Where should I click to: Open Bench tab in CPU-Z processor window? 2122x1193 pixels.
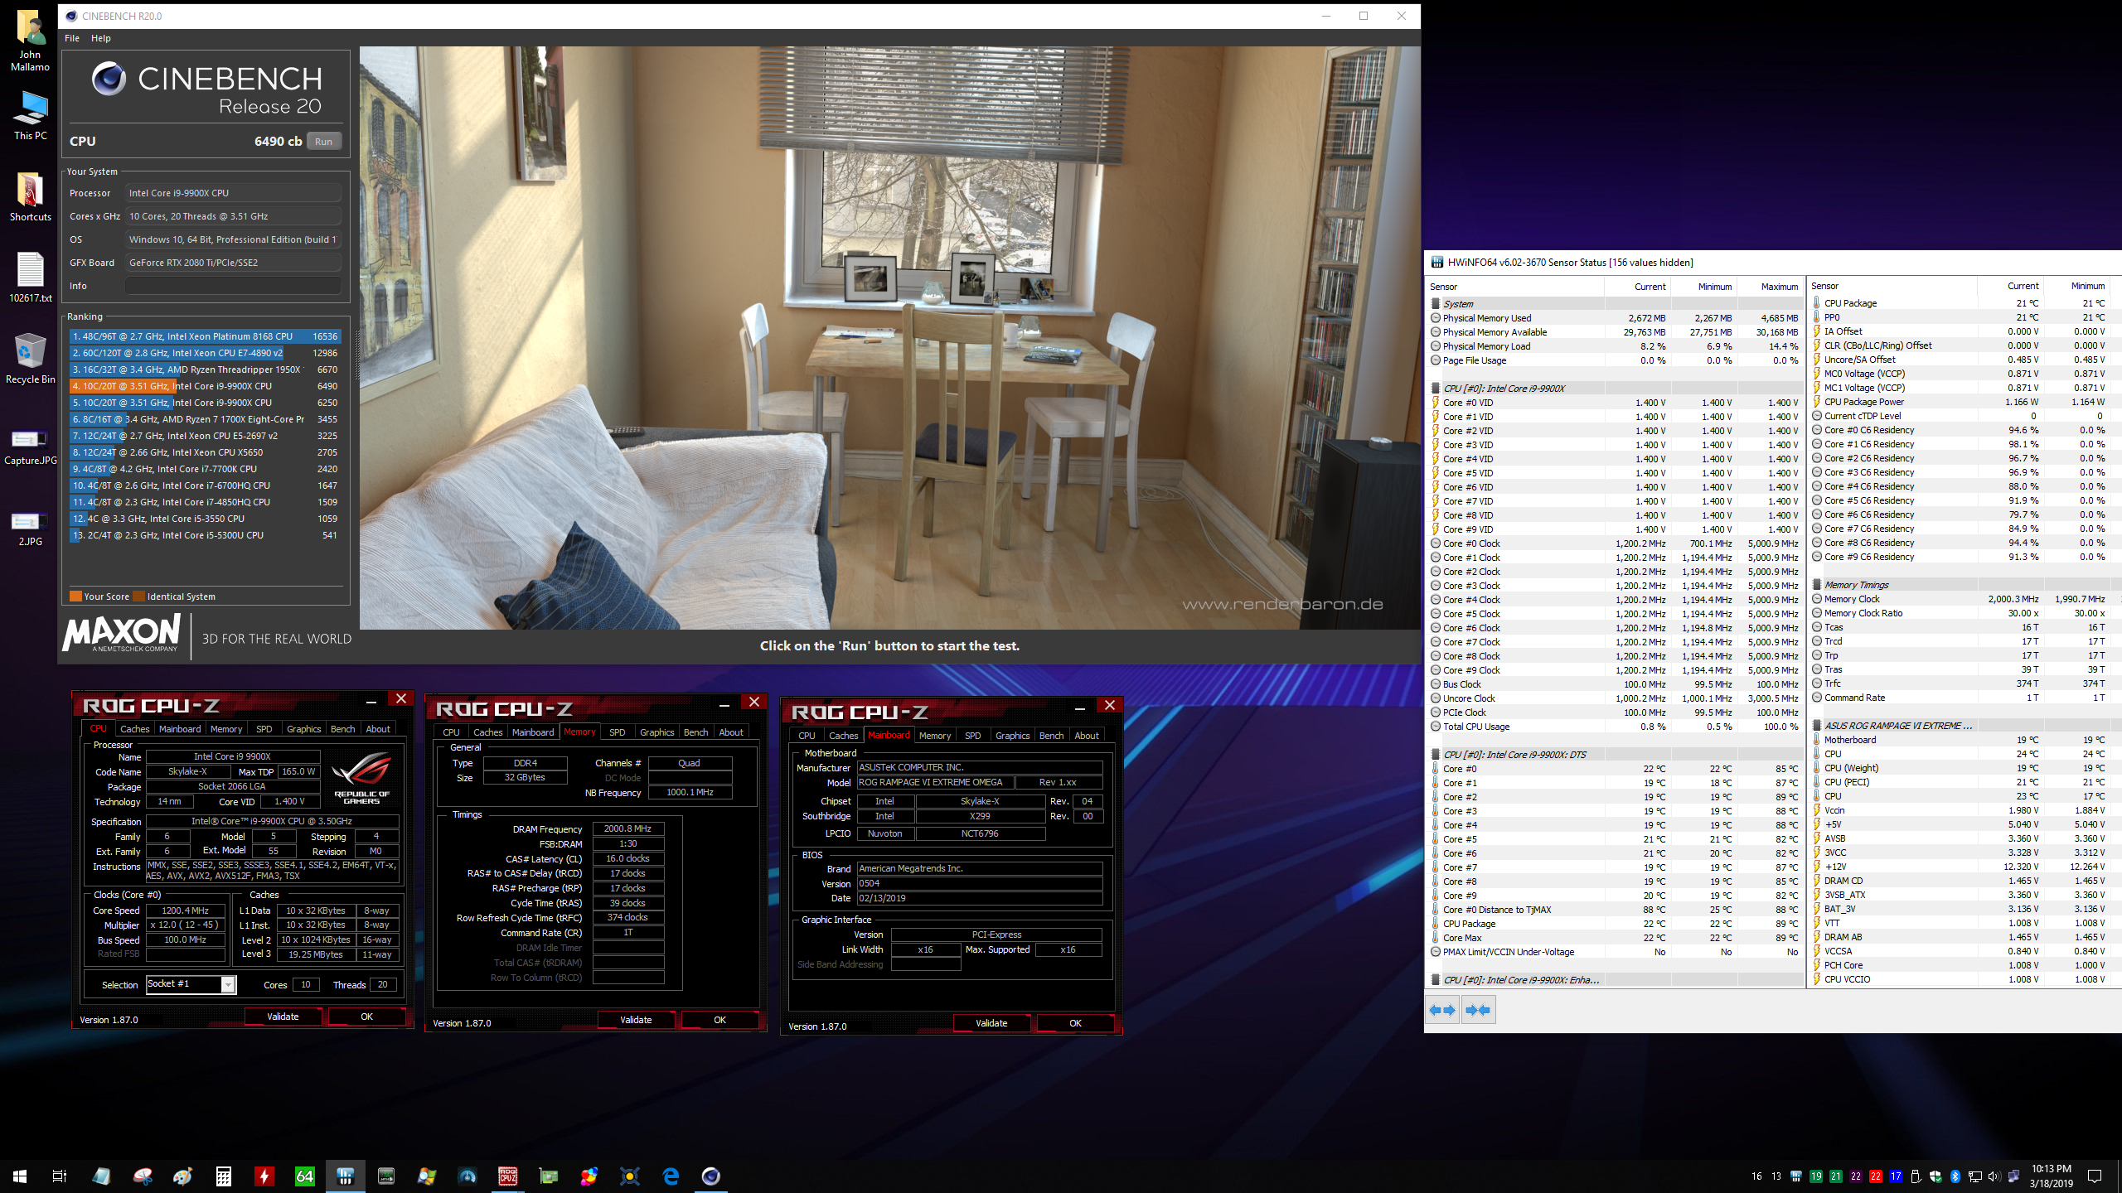pos(342,729)
